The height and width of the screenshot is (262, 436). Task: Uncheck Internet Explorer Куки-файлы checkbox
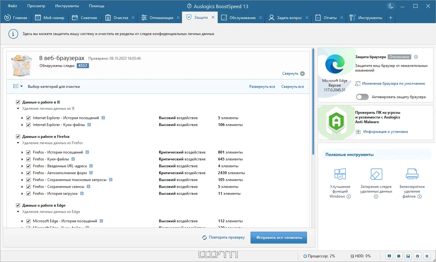click(x=29, y=125)
